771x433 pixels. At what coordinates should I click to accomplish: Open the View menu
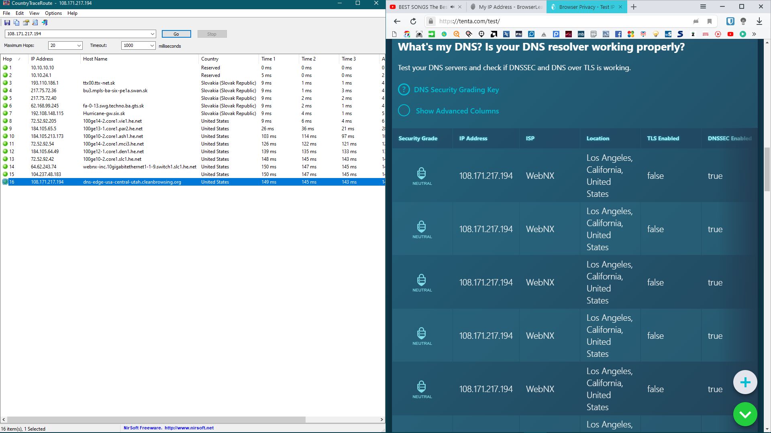34,13
